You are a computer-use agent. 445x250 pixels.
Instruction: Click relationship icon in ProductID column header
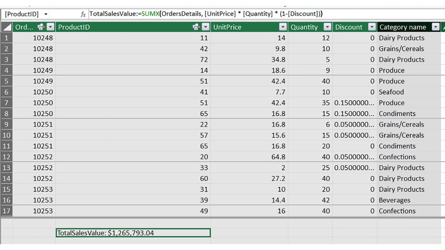(196, 27)
